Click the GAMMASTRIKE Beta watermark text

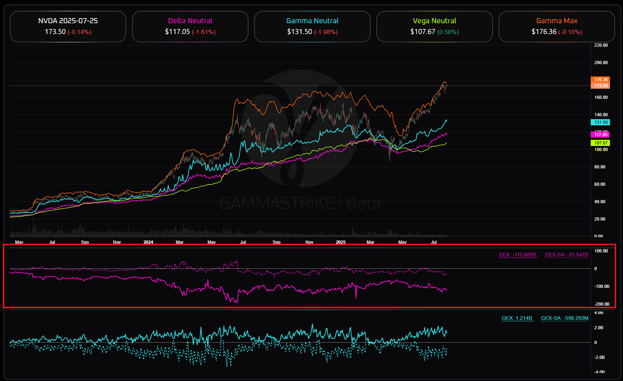(x=300, y=204)
